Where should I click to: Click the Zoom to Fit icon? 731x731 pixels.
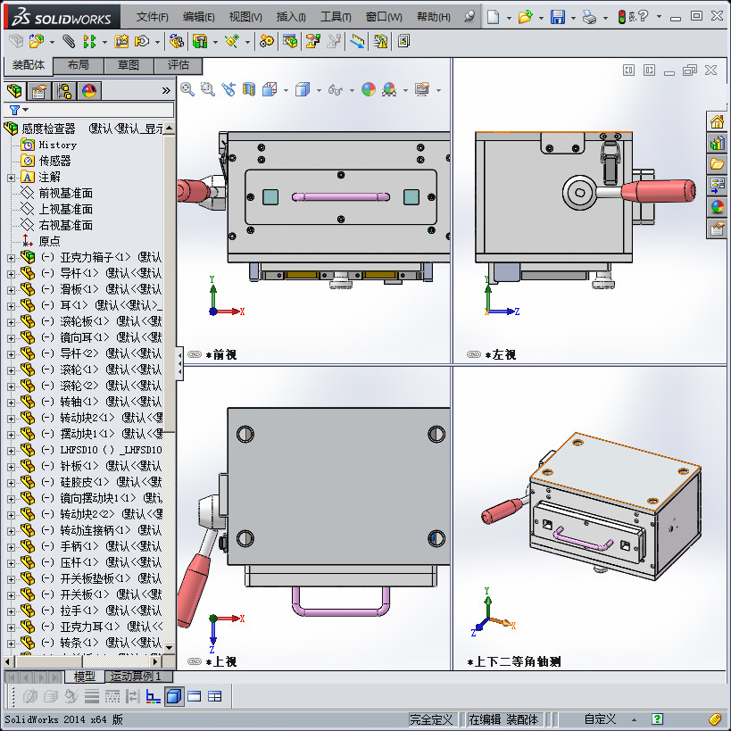tap(187, 90)
